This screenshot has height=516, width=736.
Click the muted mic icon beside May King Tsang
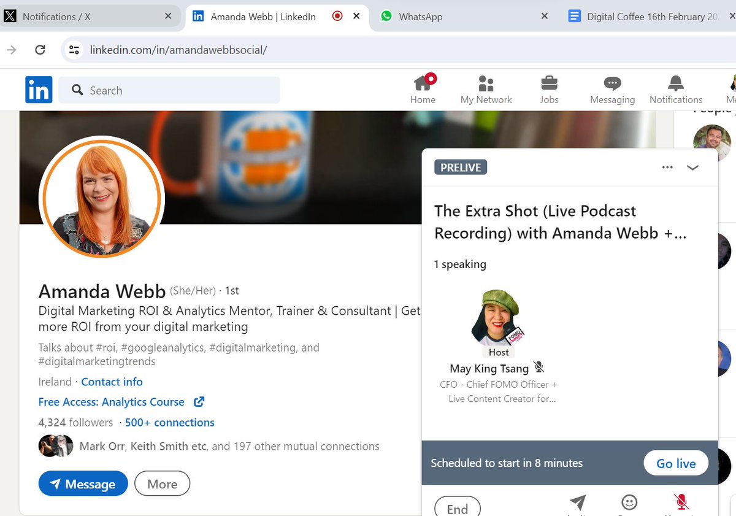pos(539,368)
